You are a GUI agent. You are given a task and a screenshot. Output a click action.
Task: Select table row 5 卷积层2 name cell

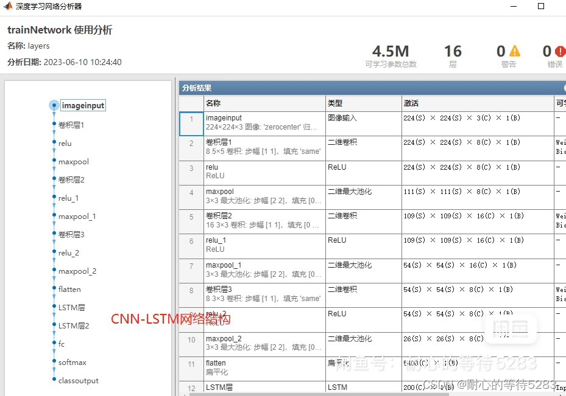tap(264, 221)
